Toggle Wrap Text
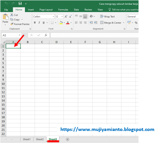The width and height of the screenshot is (160, 145). pos(107,17)
